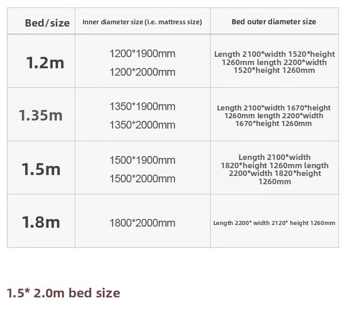This screenshot has width=344, height=324.
Task: Select the 1.8m bed size label
Action: 41,222
